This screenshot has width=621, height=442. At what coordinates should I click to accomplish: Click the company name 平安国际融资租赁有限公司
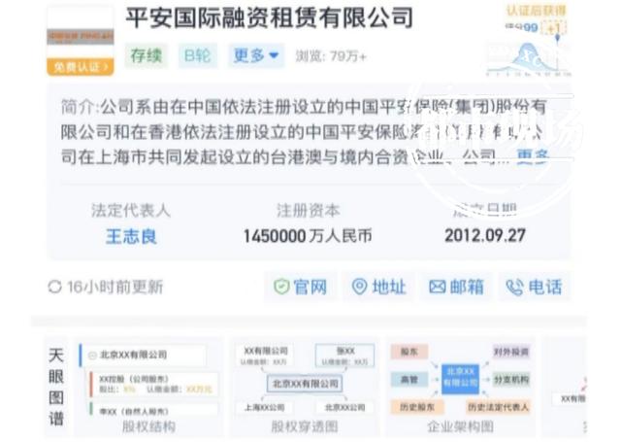click(x=269, y=17)
